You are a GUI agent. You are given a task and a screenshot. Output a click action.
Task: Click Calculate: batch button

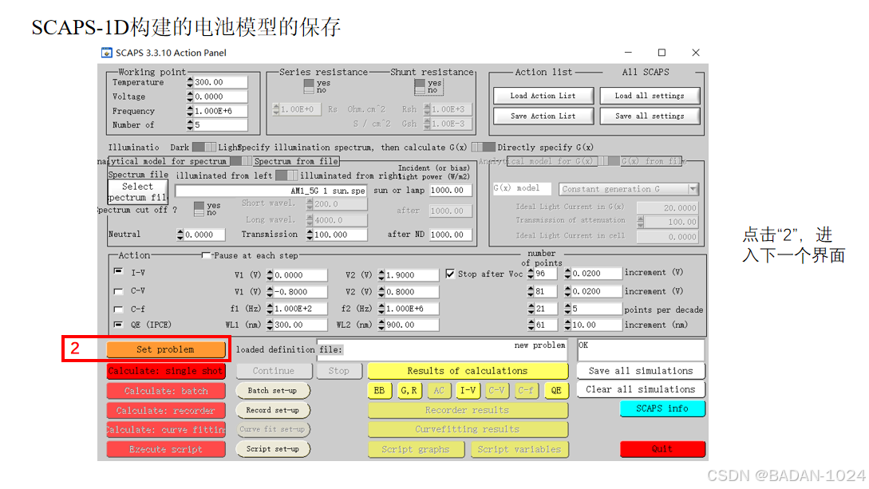[166, 391]
